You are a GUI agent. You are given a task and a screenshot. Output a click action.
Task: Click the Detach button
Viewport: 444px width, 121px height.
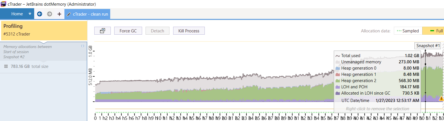coord(157,31)
